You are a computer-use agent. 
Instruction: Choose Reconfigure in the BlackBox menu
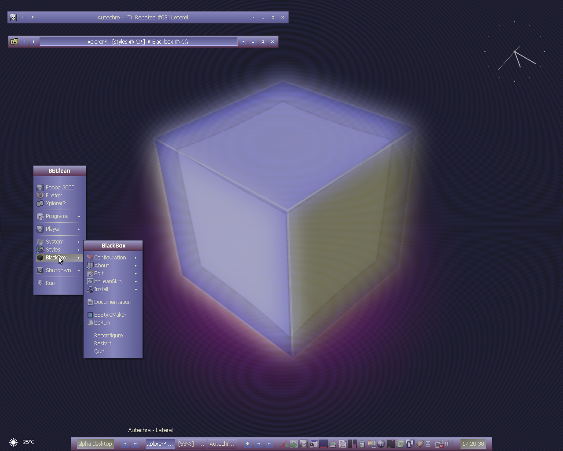pos(108,336)
